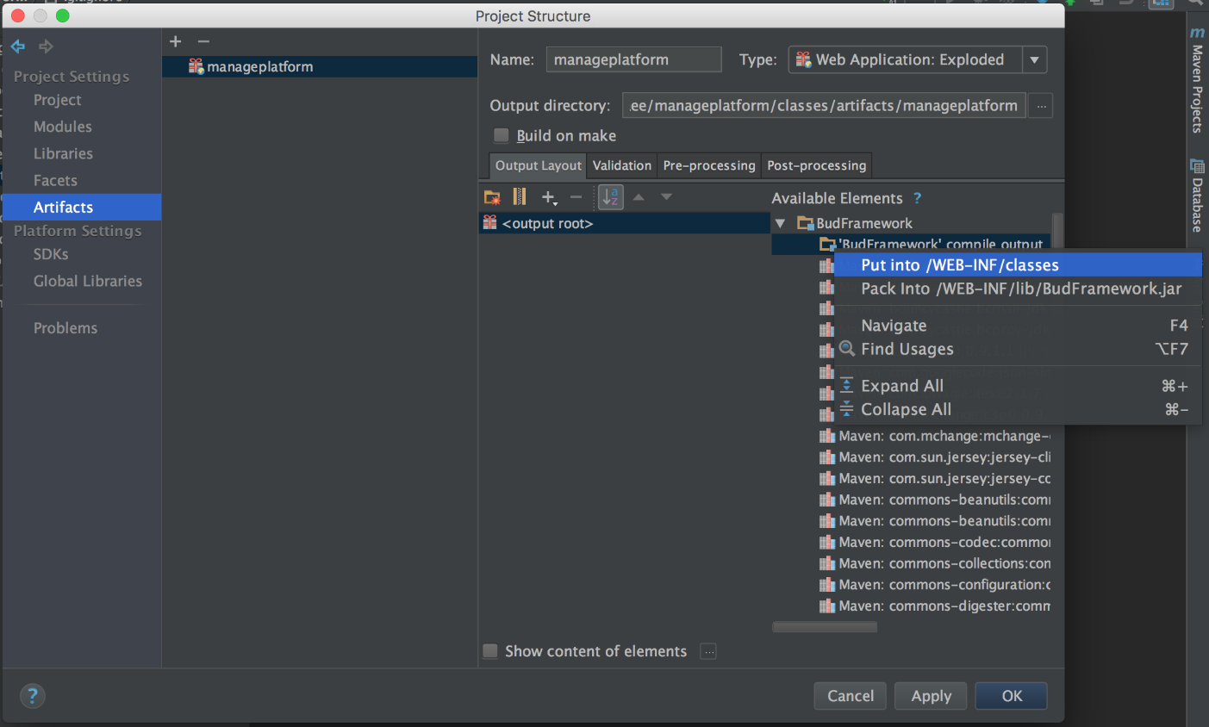Toggle Sort Elements by Names and Types
1209x727 pixels.
611,197
